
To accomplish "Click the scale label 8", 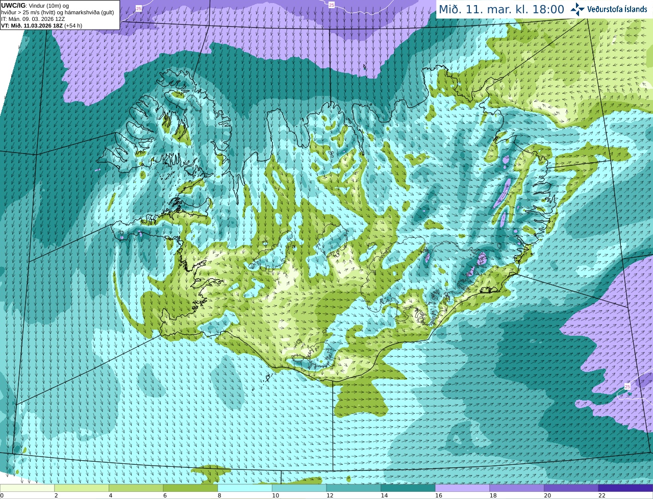I will [x=219, y=495].
